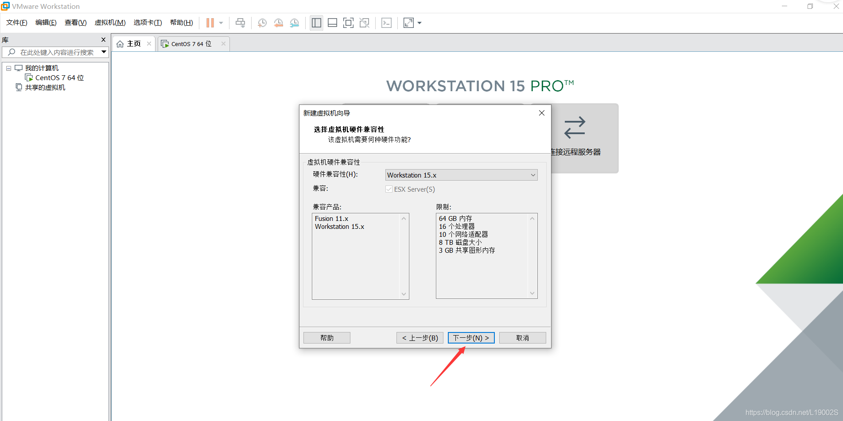Open the snapshot manager icon
843x421 pixels.
(294, 23)
